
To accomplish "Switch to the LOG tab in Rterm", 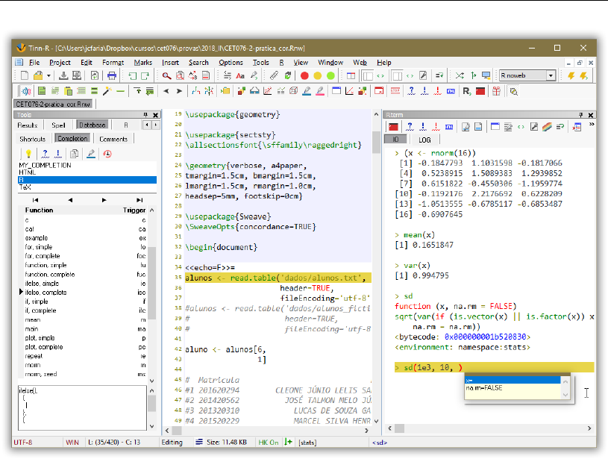I will point(424,140).
